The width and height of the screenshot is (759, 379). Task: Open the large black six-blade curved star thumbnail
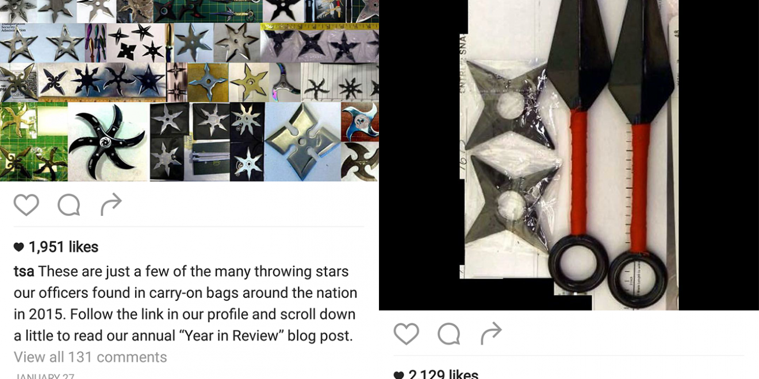coord(108,142)
